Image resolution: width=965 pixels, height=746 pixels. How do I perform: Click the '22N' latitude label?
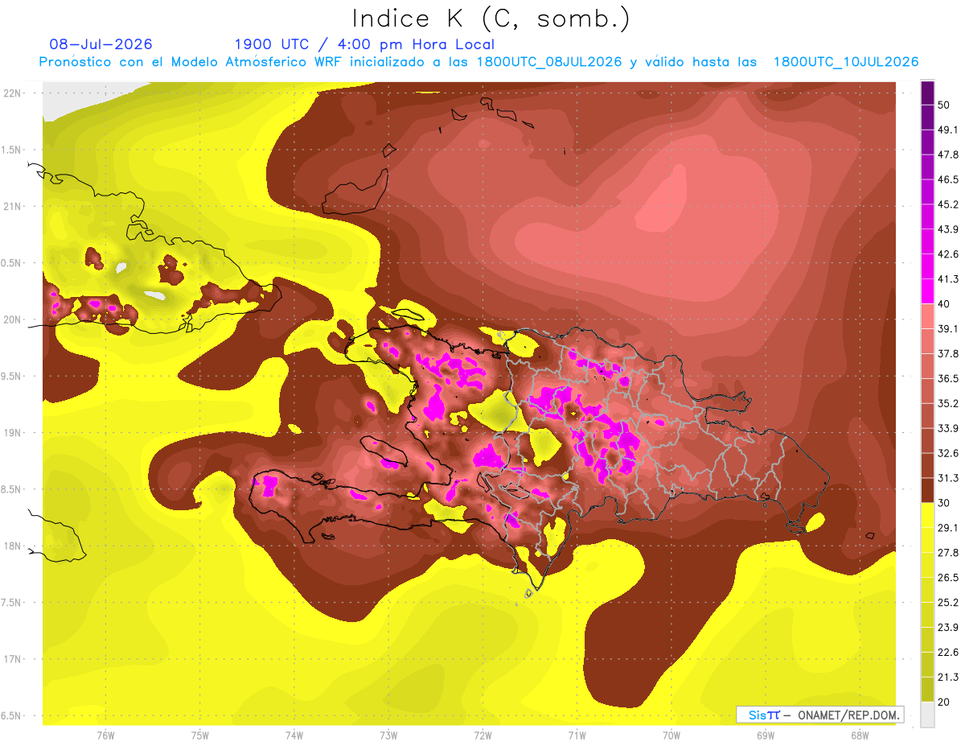pos(12,93)
